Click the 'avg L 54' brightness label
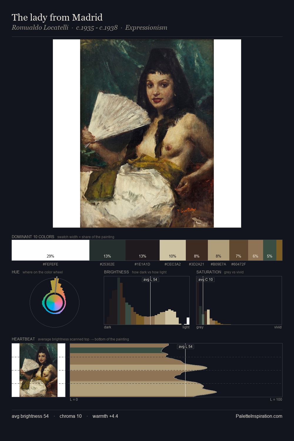294x441 pixels. tap(150, 280)
